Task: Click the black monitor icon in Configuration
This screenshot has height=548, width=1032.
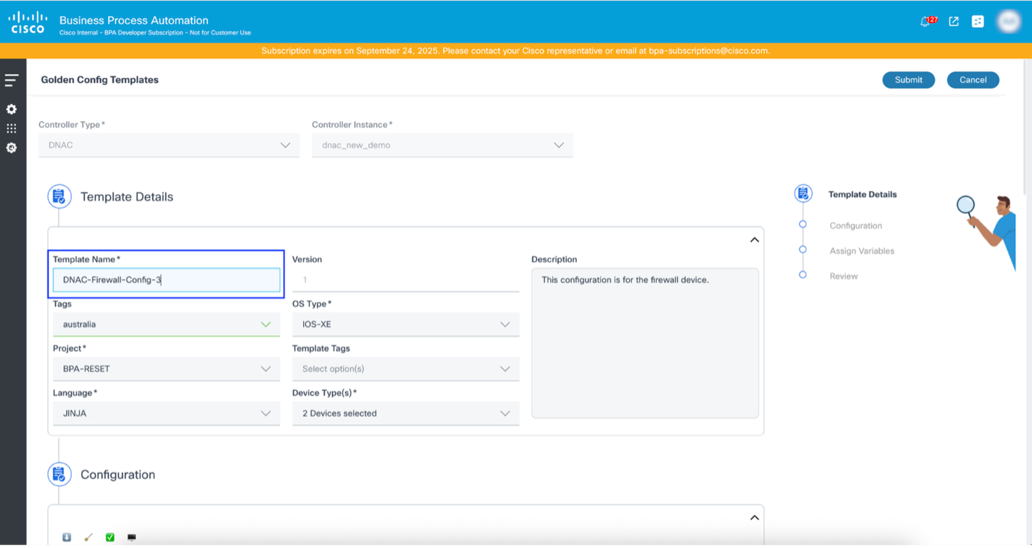Action: (x=132, y=538)
